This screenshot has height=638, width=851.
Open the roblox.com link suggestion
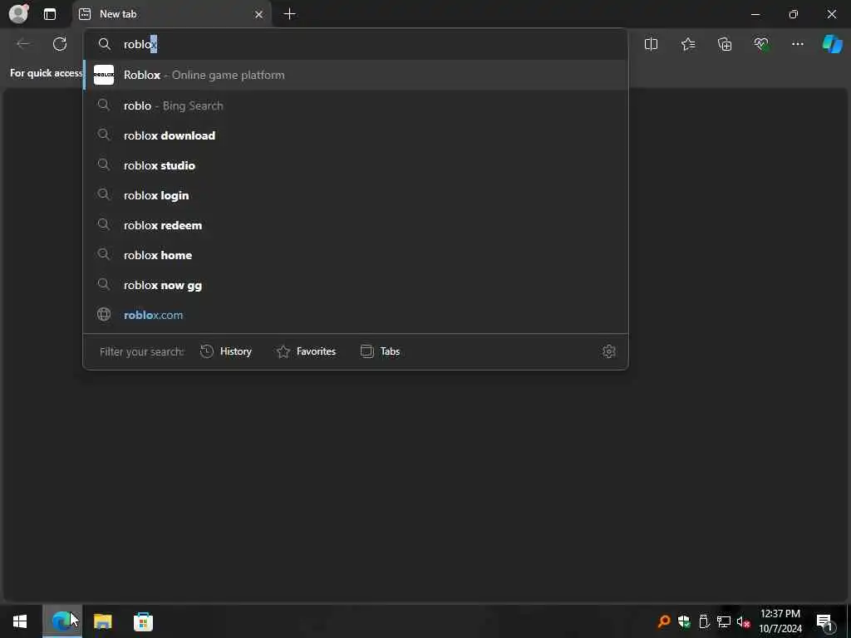[x=356, y=314]
